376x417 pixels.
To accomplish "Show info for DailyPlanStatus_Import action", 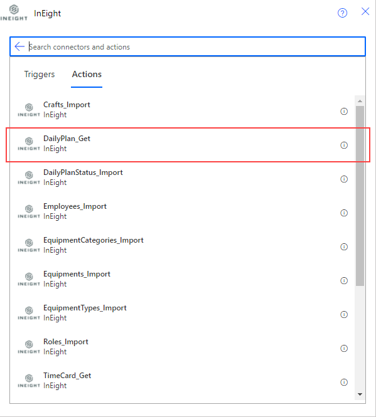I will click(344, 179).
